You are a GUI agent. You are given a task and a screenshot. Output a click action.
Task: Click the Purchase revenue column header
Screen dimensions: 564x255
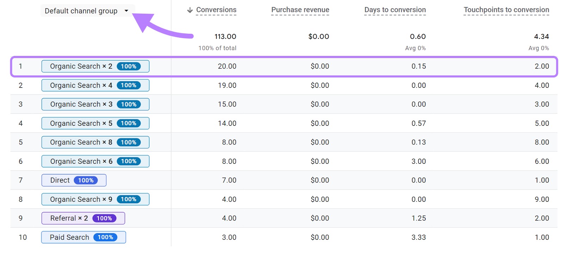(x=300, y=10)
